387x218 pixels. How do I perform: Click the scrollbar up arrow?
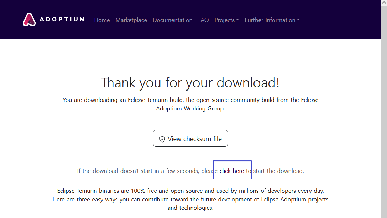point(384,2)
